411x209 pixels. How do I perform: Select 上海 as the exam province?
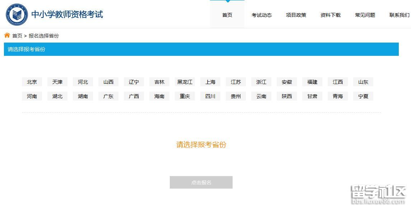point(210,82)
